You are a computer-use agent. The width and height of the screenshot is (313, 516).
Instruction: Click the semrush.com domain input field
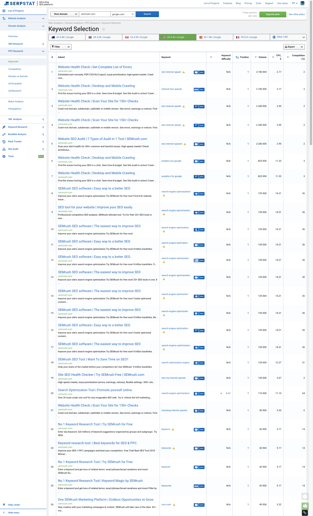pos(95,14)
